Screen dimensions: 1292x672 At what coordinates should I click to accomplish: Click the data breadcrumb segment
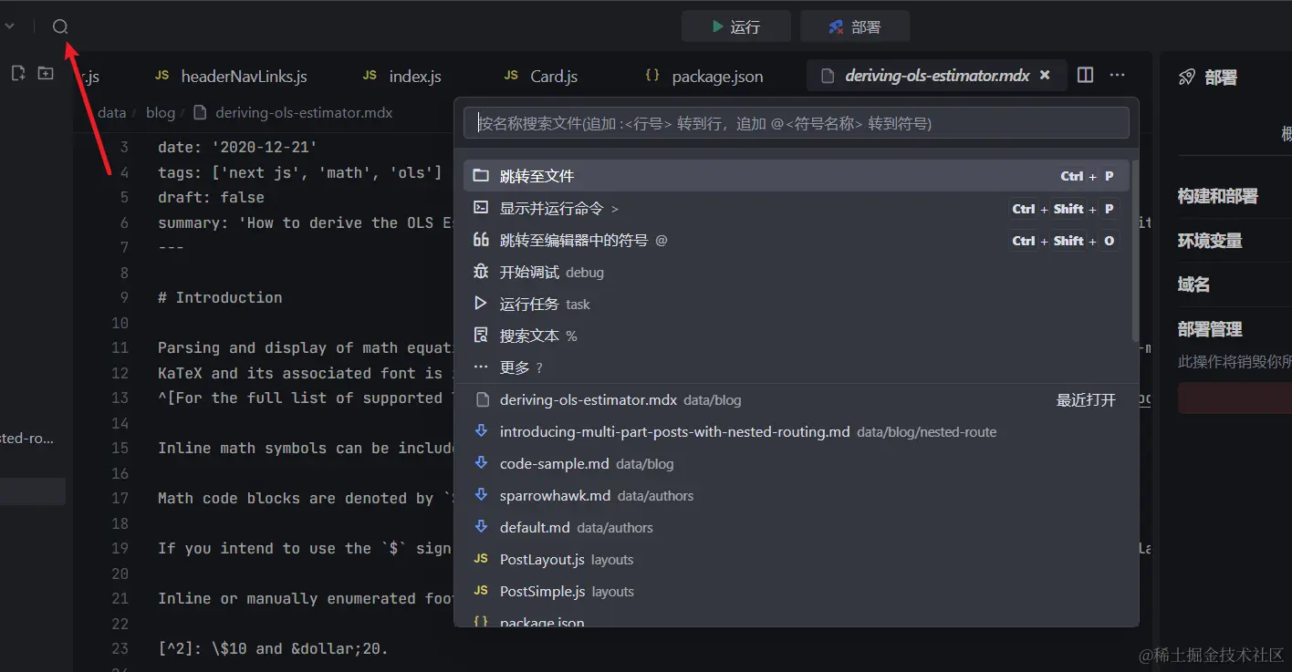[111, 113]
